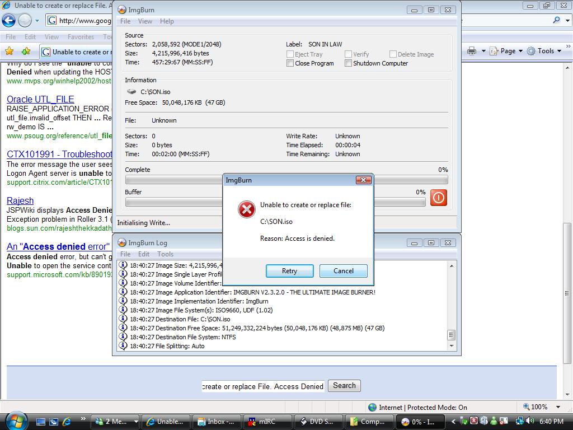
Task: Click the volume speaker icon in the tray
Action: coord(529,421)
